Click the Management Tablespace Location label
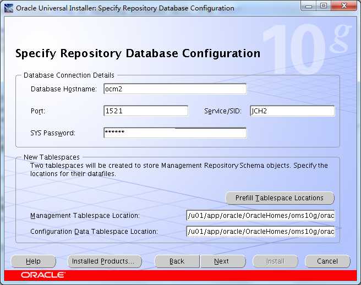This screenshot has height=285, width=361. (85, 216)
